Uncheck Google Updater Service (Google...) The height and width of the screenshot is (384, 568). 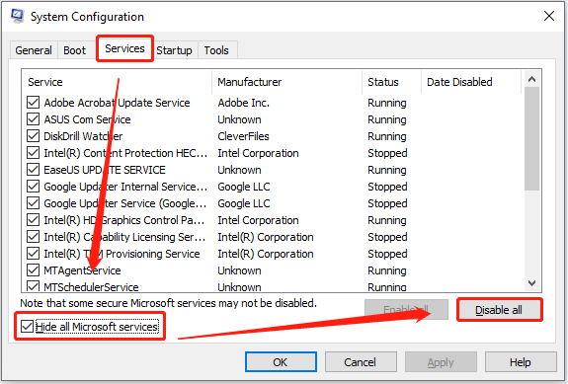[x=33, y=203]
